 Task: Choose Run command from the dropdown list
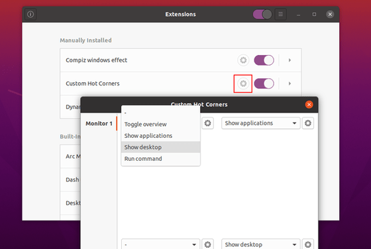160,159
